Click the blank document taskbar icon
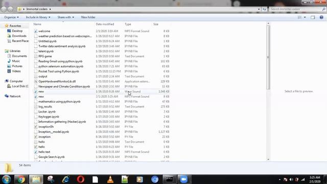The image size is (327, 184). pos(96,179)
